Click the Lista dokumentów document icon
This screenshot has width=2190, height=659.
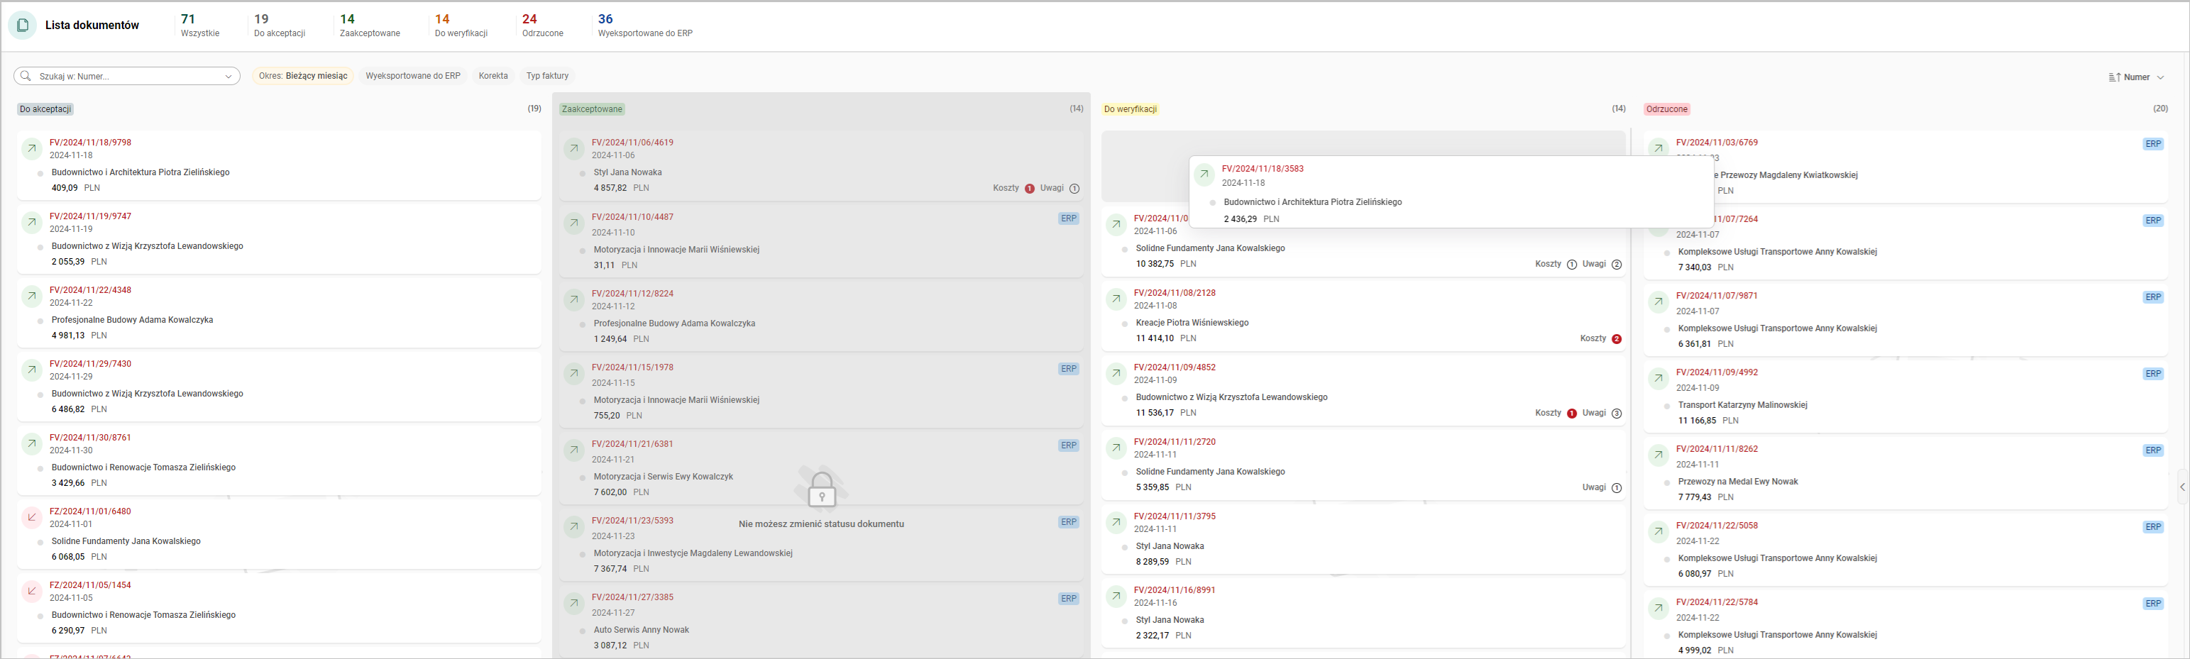[x=22, y=26]
